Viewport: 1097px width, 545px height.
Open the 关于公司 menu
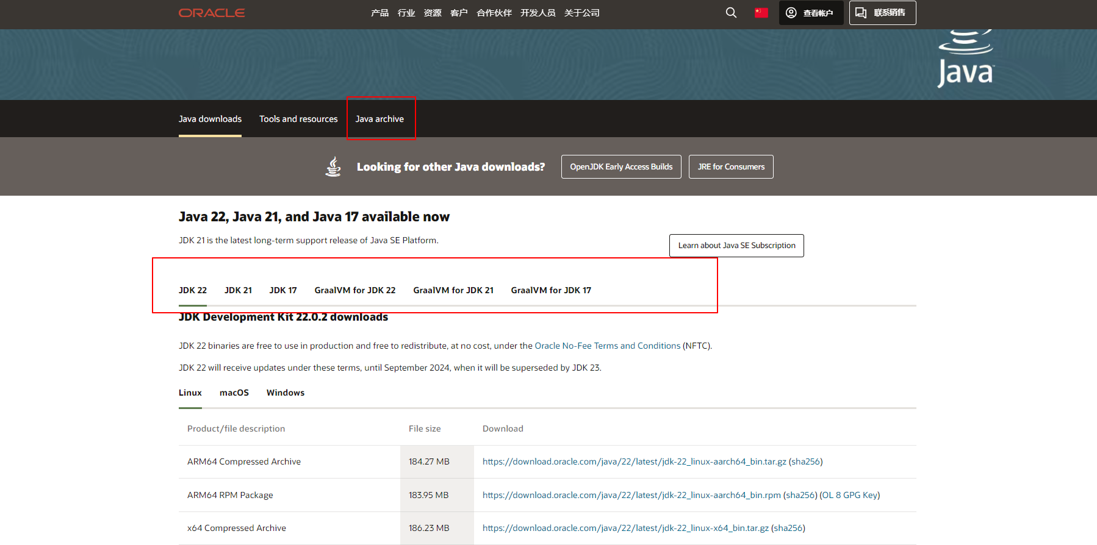coord(582,13)
